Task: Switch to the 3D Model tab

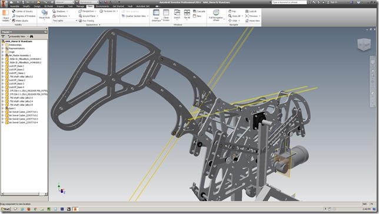Action: [48, 6]
